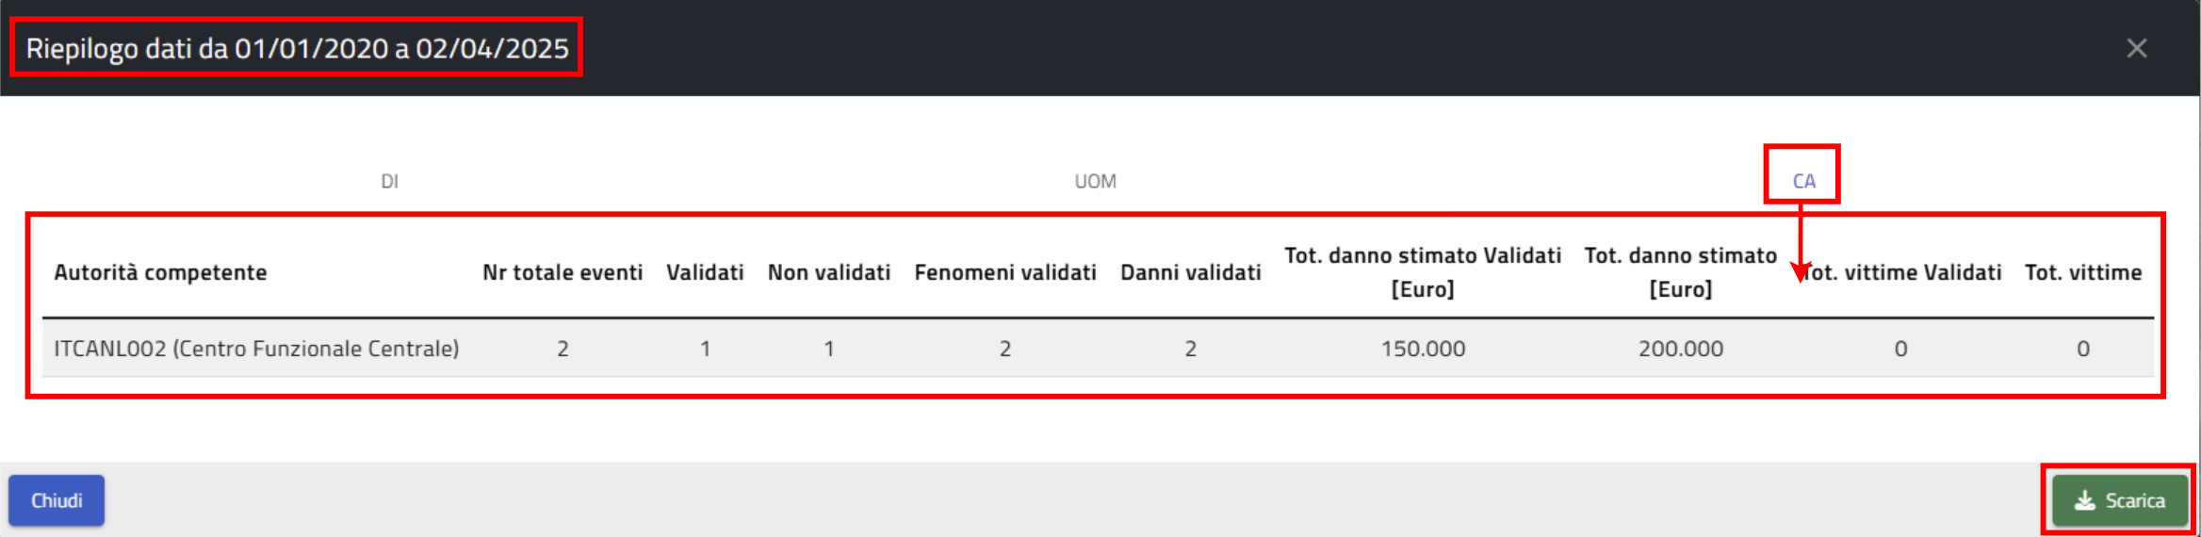Select the ITCANL002 Centro Funzionale Centrale row
The width and height of the screenshot is (2201, 537).
[x=256, y=349]
